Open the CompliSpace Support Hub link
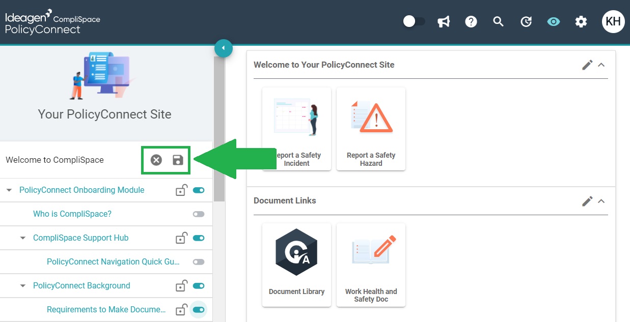The height and width of the screenshot is (322, 630). (81, 238)
